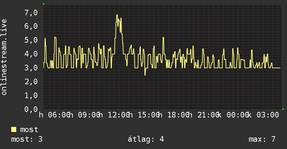
Task: Click the 0,0 y-axis value label
Action: [x=31, y=109]
